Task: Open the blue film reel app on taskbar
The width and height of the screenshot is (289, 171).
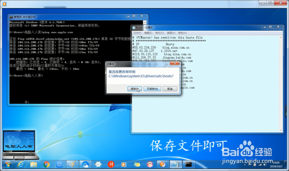Action: 60,164
